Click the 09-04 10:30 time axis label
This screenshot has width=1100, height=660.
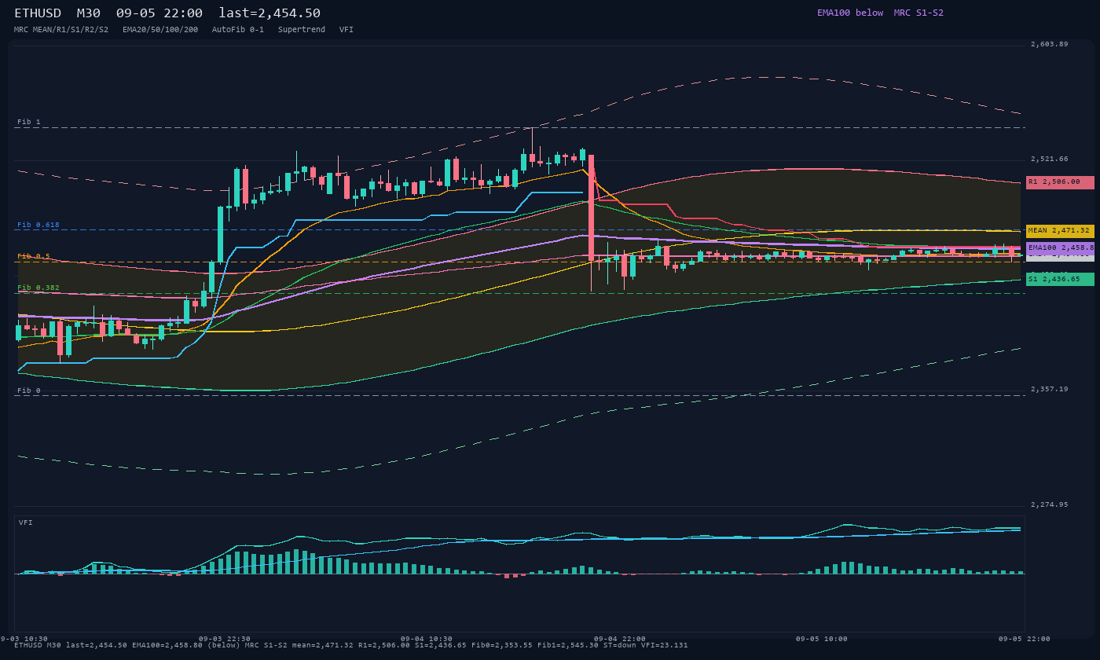coord(427,639)
